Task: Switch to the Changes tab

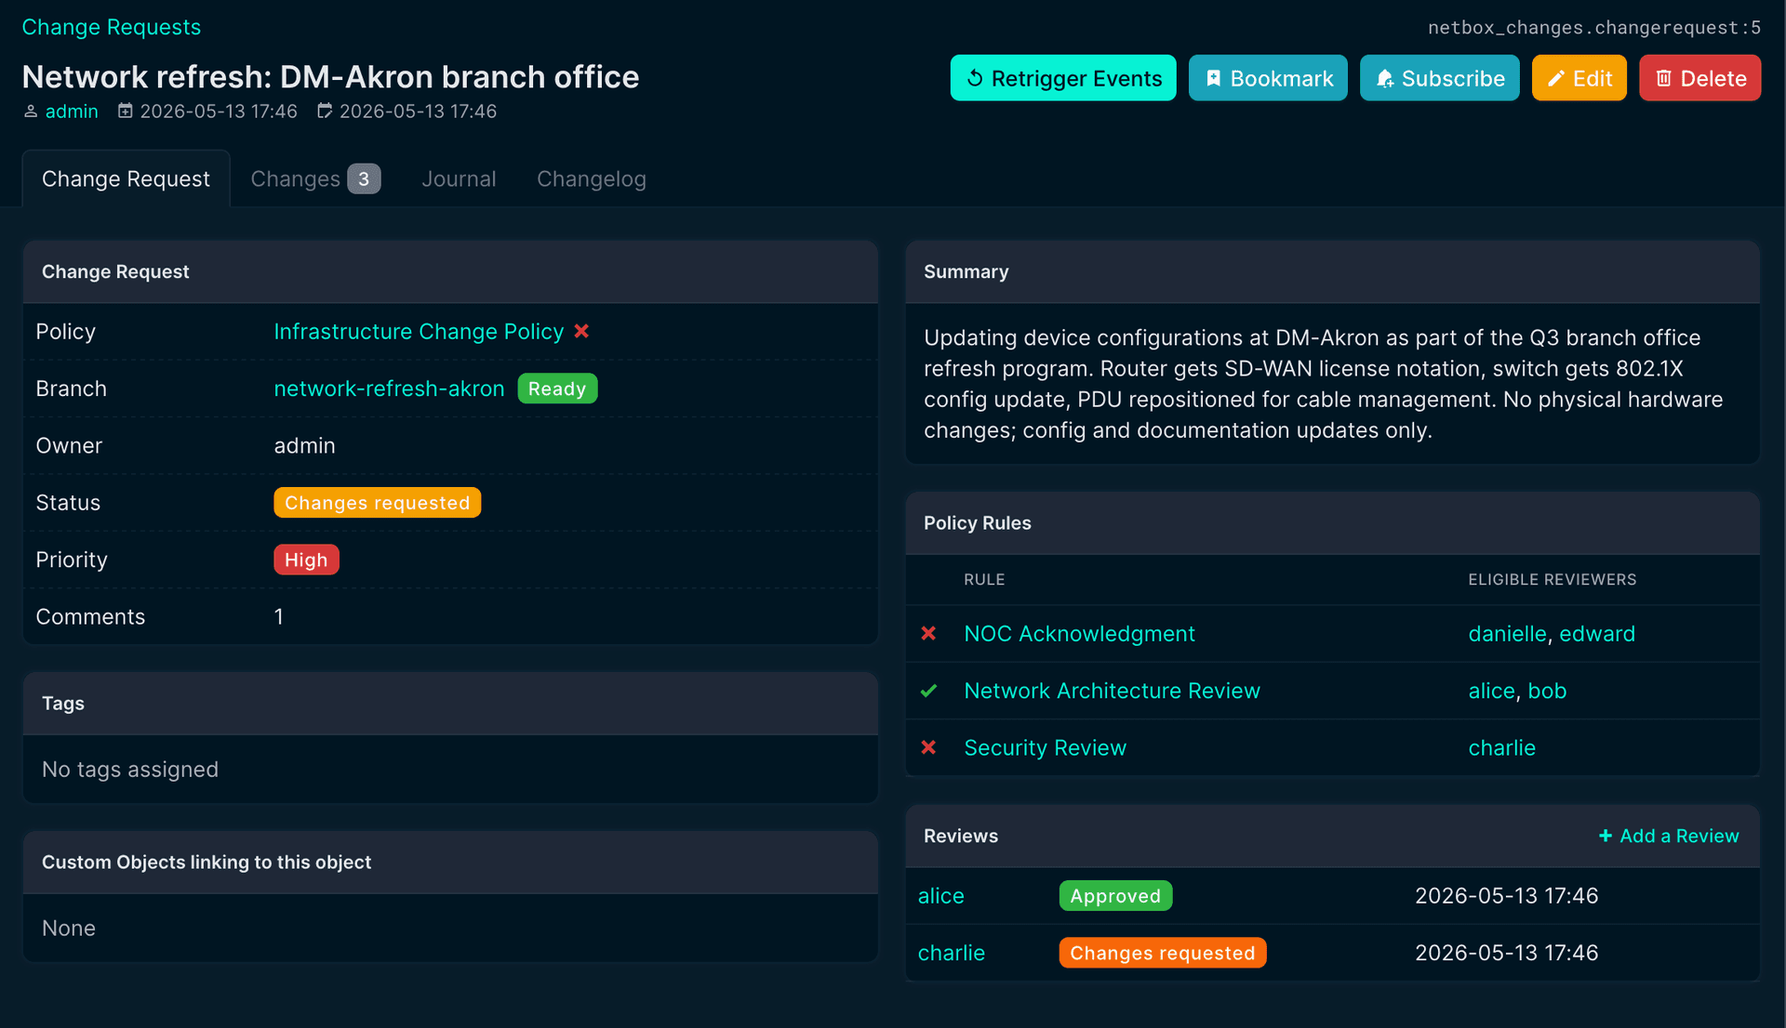Action: coord(315,178)
